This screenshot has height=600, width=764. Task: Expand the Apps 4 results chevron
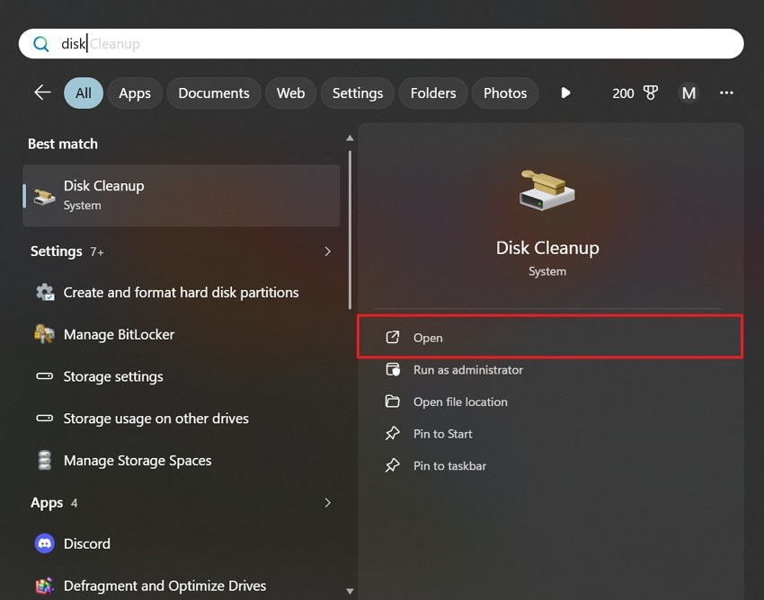coord(327,503)
